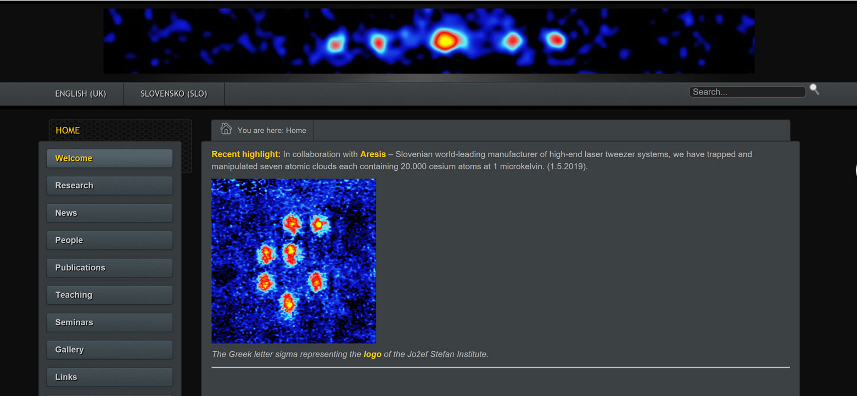This screenshot has width=857, height=396.
Task: Click the sigma atomic clouds image
Action: [294, 261]
